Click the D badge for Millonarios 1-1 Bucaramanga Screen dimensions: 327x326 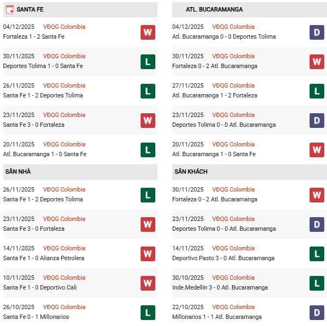pos(317,312)
